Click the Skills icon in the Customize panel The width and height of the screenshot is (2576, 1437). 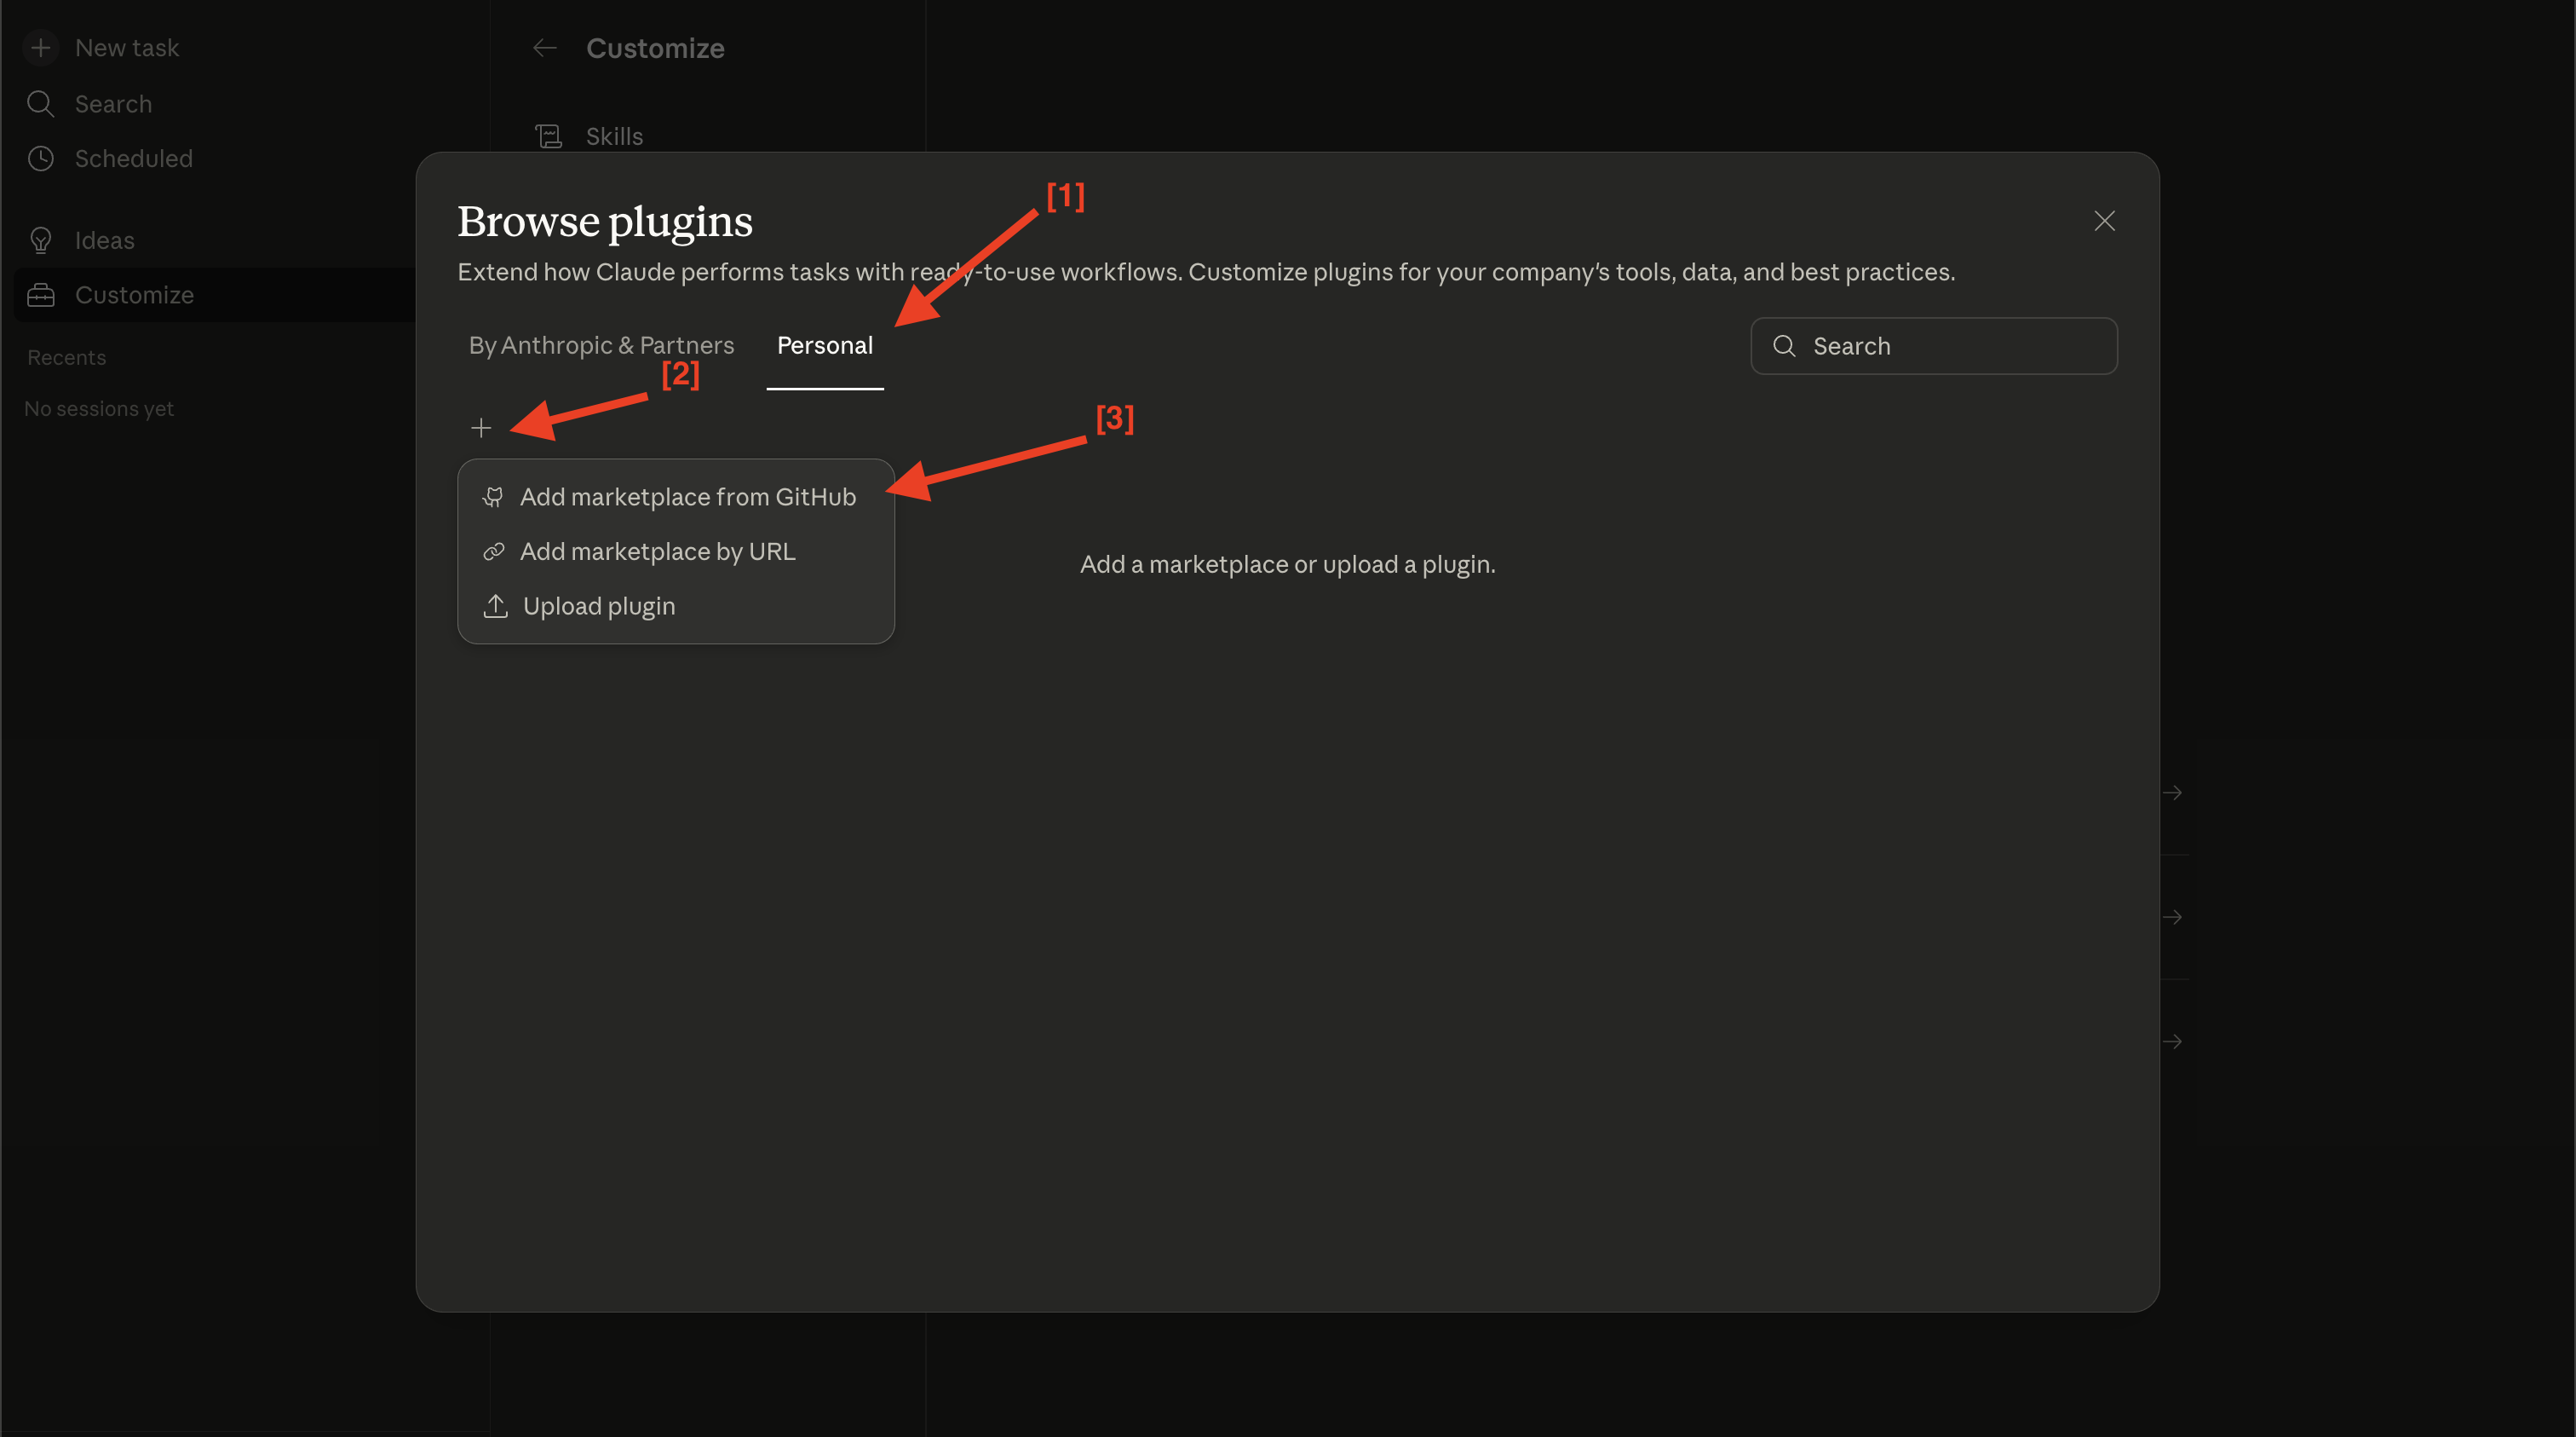click(x=549, y=136)
